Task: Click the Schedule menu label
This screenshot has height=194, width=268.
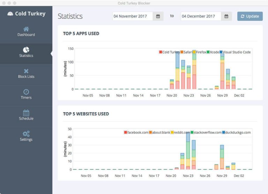Action: point(26,118)
